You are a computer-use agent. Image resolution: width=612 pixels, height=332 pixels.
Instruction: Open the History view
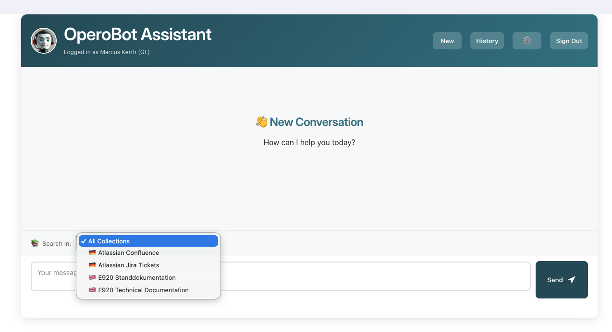coord(487,41)
